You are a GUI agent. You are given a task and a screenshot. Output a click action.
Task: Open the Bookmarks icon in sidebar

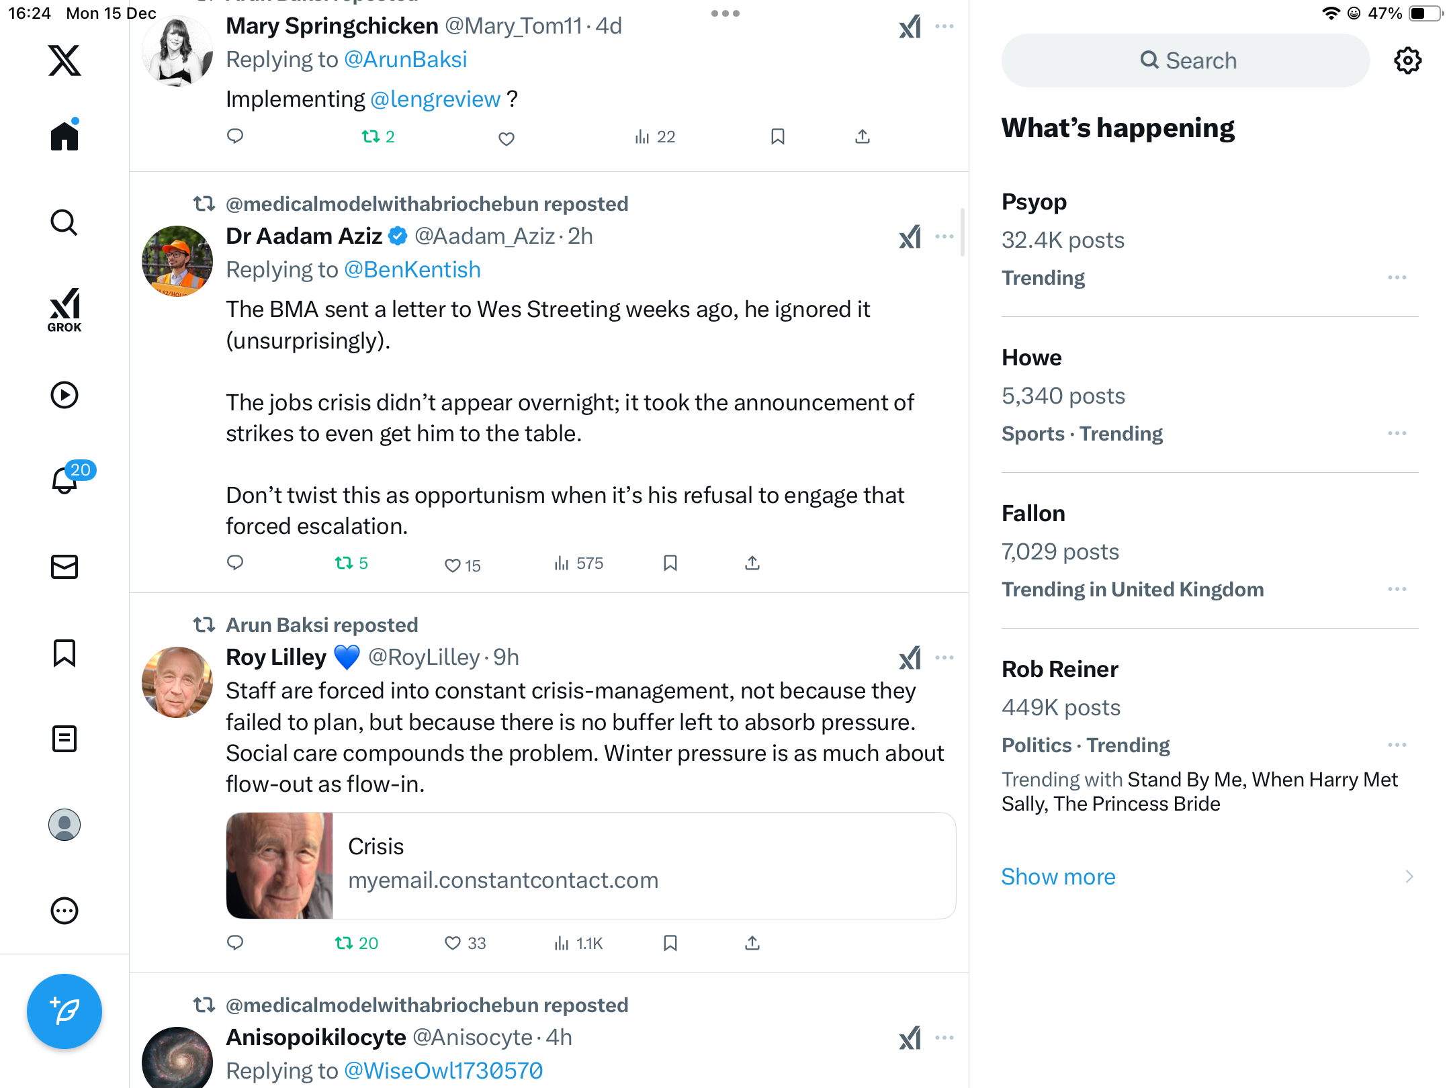click(x=64, y=653)
